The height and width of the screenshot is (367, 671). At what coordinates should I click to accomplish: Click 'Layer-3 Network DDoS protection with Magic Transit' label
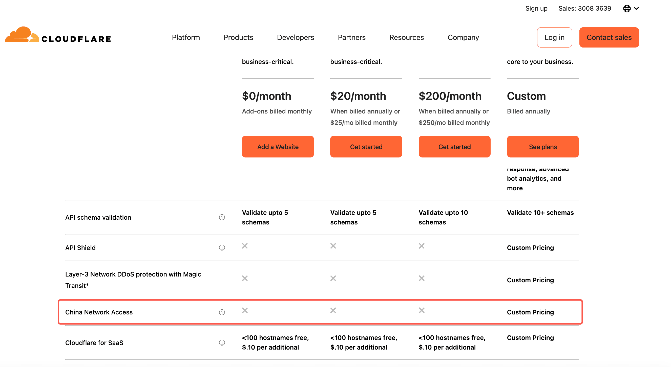[133, 280]
